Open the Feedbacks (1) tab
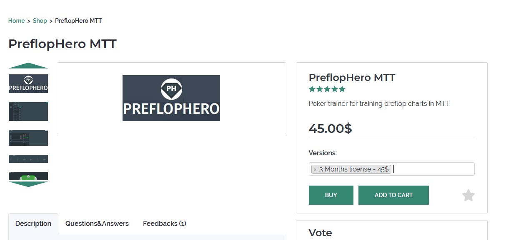The height and width of the screenshot is (240, 521). point(165,223)
